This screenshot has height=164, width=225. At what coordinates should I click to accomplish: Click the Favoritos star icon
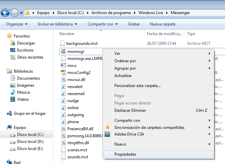click(9, 36)
